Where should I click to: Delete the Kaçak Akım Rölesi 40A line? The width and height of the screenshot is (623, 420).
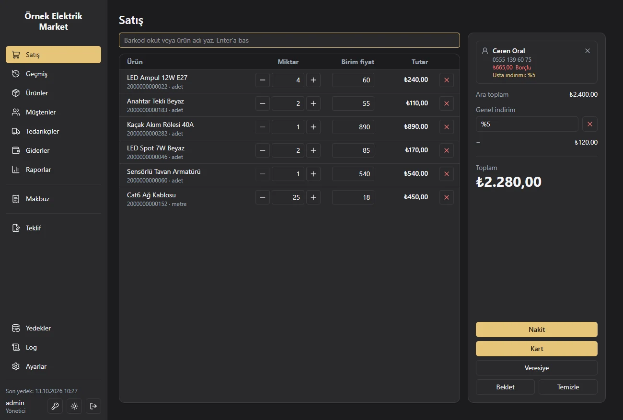tap(447, 127)
